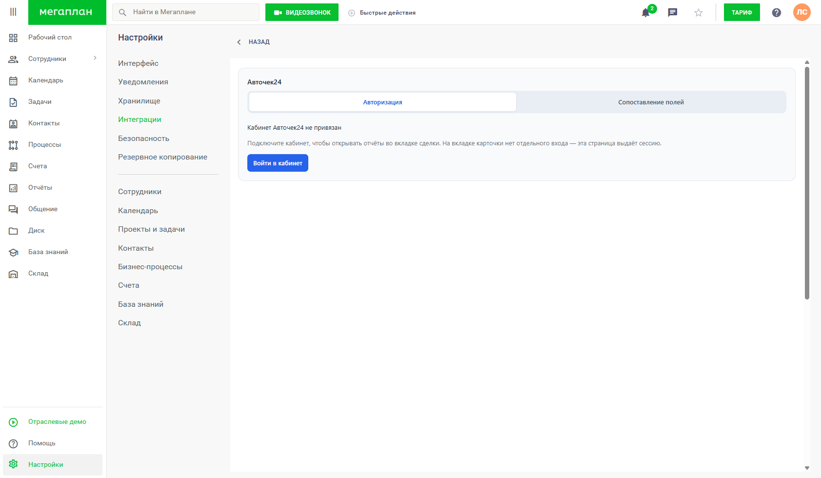Click the Быстрые действия plus icon
Image resolution: width=821 pixels, height=478 pixels.
point(352,13)
